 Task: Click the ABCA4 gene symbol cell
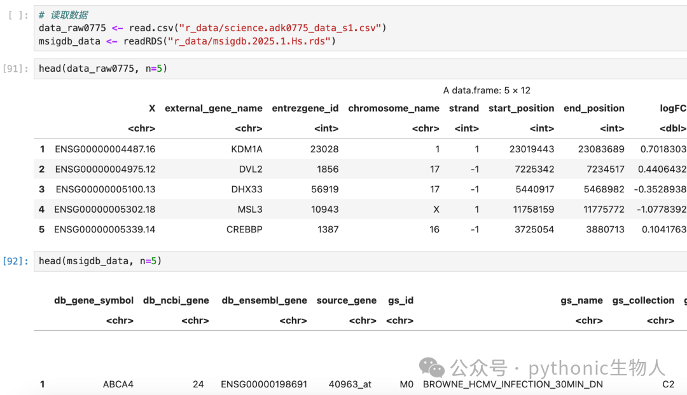click(118, 384)
